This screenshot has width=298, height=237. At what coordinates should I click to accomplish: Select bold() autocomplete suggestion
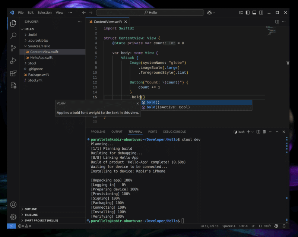click(x=197, y=102)
